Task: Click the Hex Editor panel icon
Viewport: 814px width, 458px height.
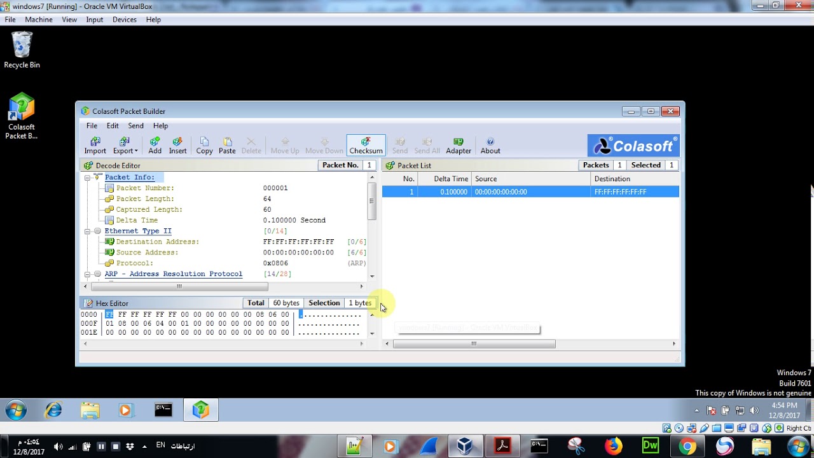Action: pyautogui.click(x=88, y=303)
